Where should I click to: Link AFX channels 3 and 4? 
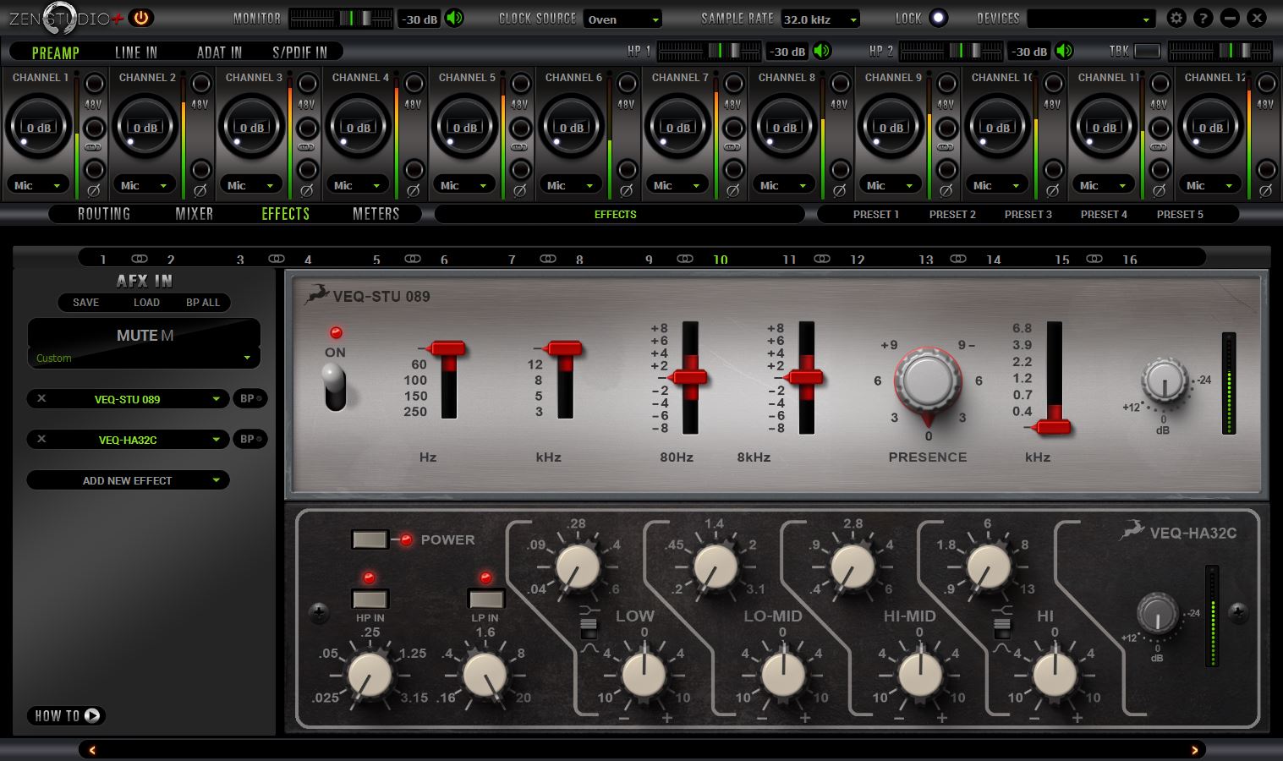pyautogui.click(x=277, y=259)
